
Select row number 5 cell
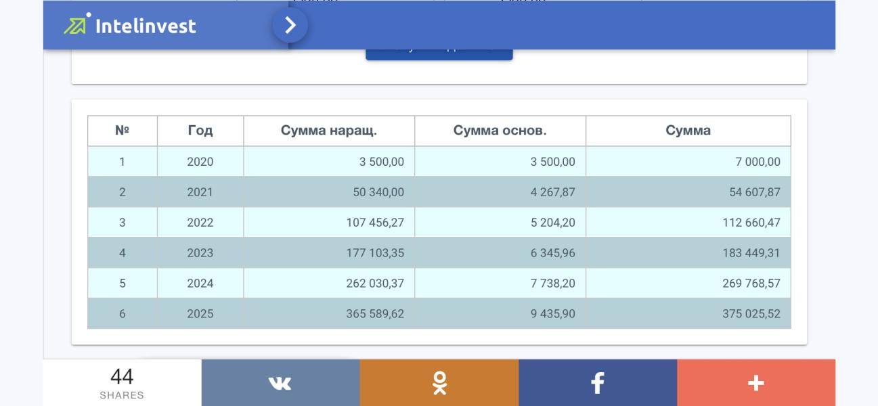(x=123, y=284)
